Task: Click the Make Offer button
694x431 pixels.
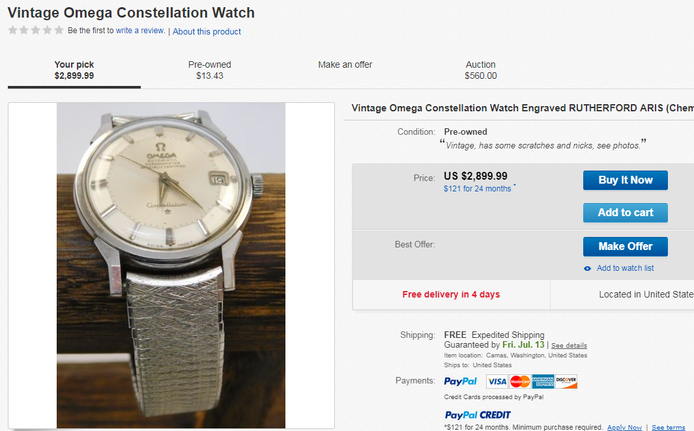Action: pyautogui.click(x=626, y=246)
